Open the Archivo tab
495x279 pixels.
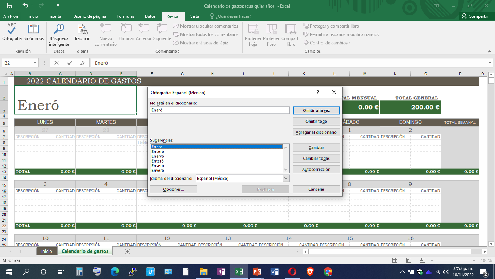pos(11,16)
